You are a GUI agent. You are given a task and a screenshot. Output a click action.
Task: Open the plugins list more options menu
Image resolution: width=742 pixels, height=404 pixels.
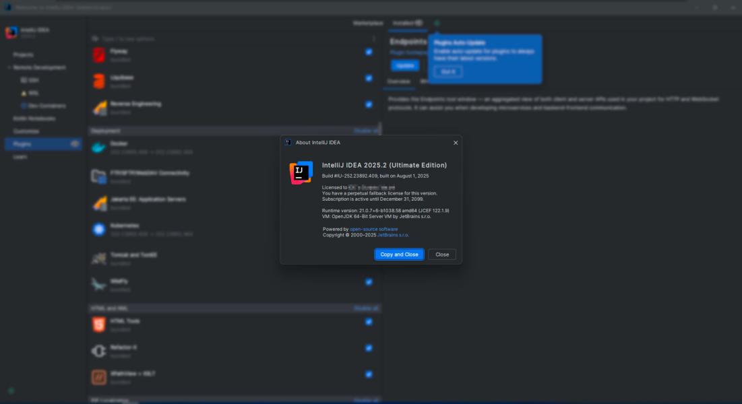coord(374,38)
